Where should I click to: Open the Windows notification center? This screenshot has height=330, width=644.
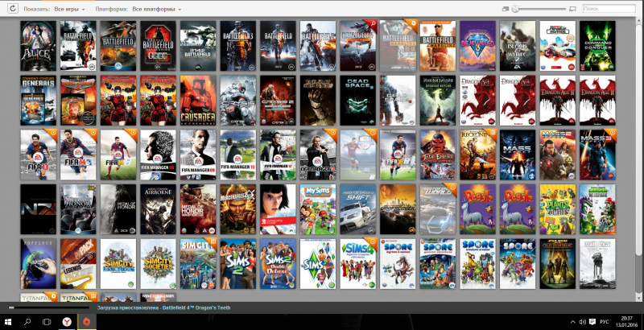point(592,322)
